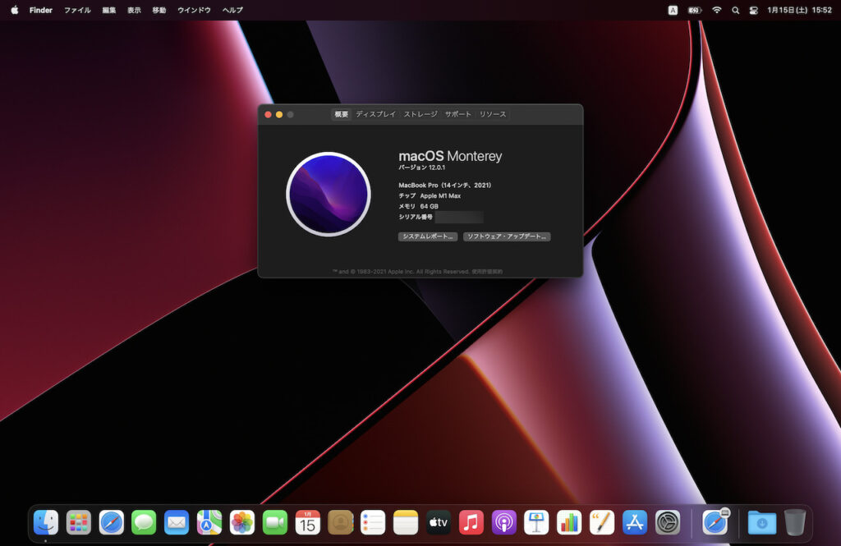Minimize the About This Mac window
The image size is (841, 546).
pos(279,114)
